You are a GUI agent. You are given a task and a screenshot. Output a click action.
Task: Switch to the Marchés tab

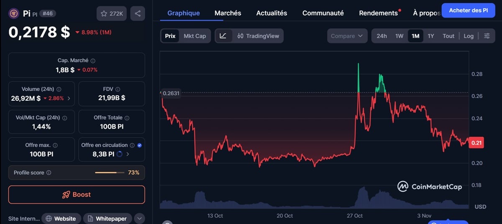[x=228, y=13]
